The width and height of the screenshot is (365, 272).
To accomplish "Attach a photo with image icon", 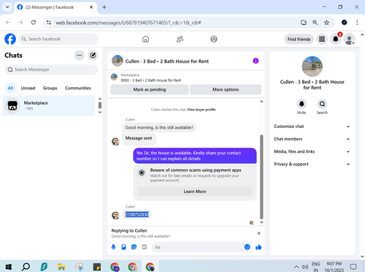I will pyautogui.click(x=124, y=247).
